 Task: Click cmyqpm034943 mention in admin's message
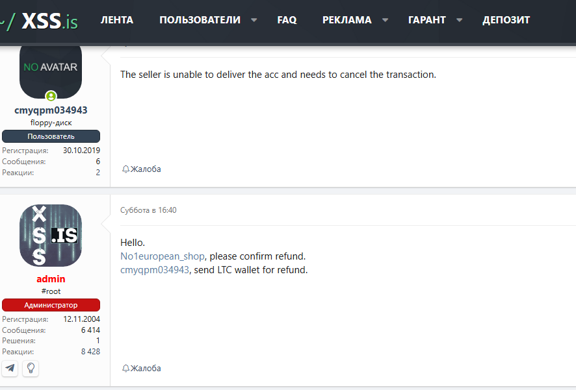(155, 270)
